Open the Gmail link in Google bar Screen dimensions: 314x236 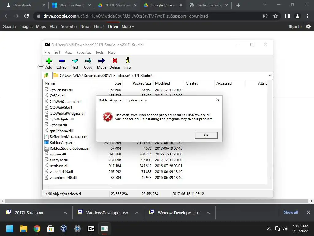99,26
